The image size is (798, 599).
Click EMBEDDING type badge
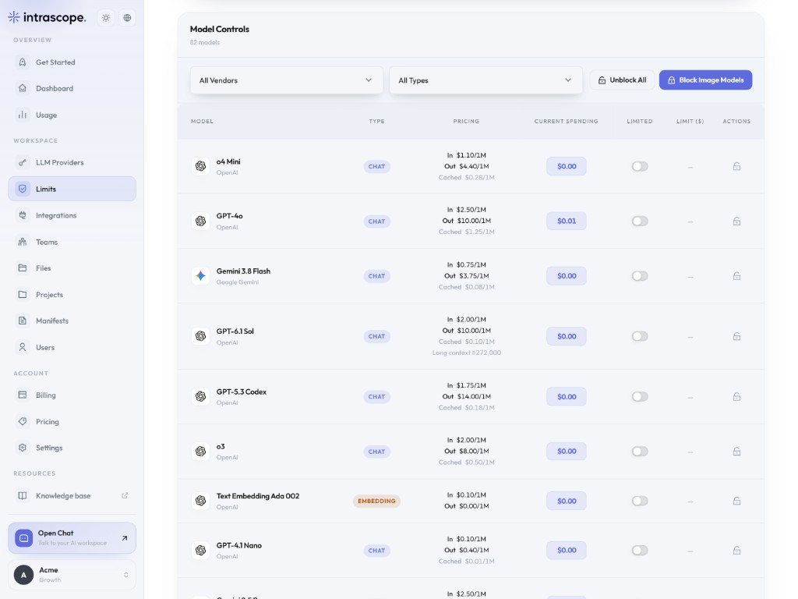tap(376, 502)
